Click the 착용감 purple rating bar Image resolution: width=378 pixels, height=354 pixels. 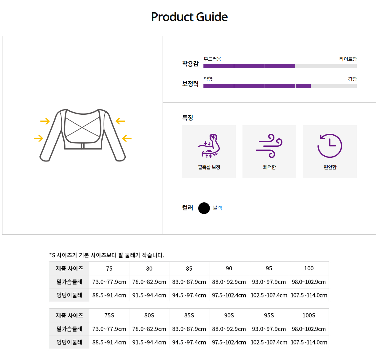pos(249,66)
